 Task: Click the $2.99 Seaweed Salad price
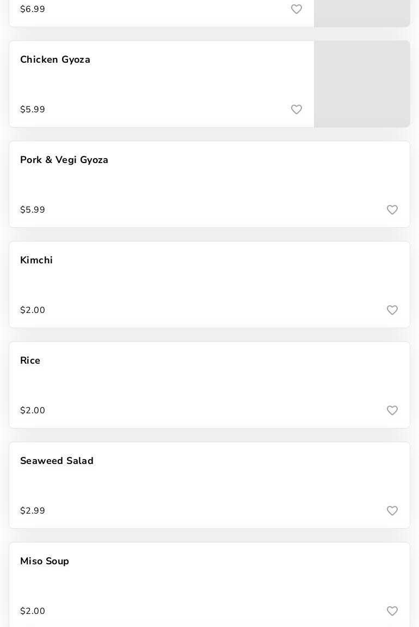click(33, 511)
